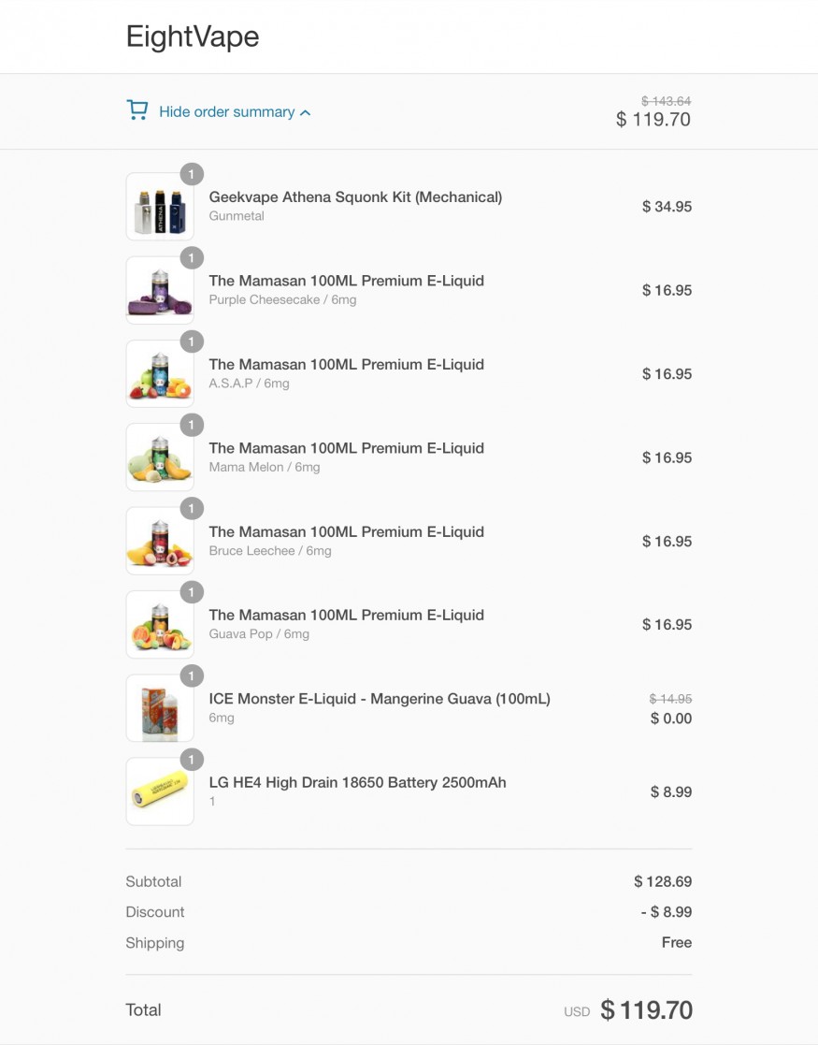The image size is (818, 1045).
Task: Click the struck-through $143.64 original price
Action: click(667, 101)
